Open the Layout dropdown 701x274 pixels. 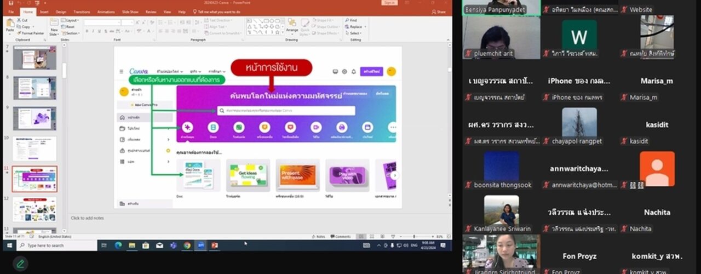tap(71, 20)
